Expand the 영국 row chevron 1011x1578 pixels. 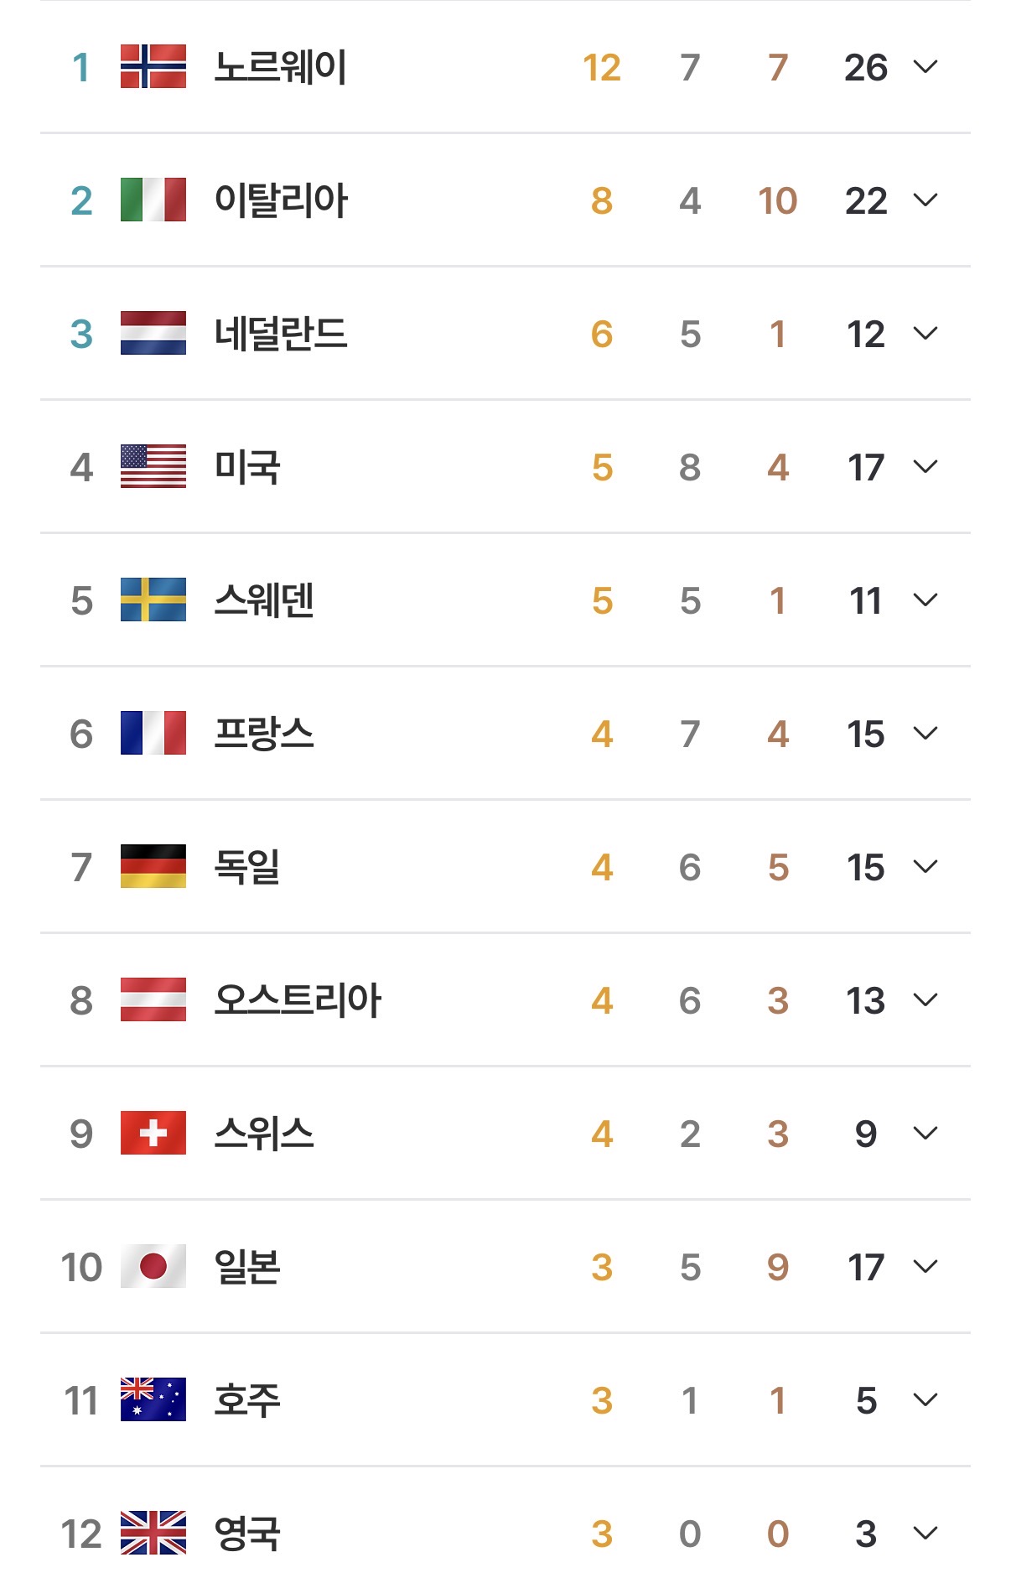click(x=925, y=1534)
